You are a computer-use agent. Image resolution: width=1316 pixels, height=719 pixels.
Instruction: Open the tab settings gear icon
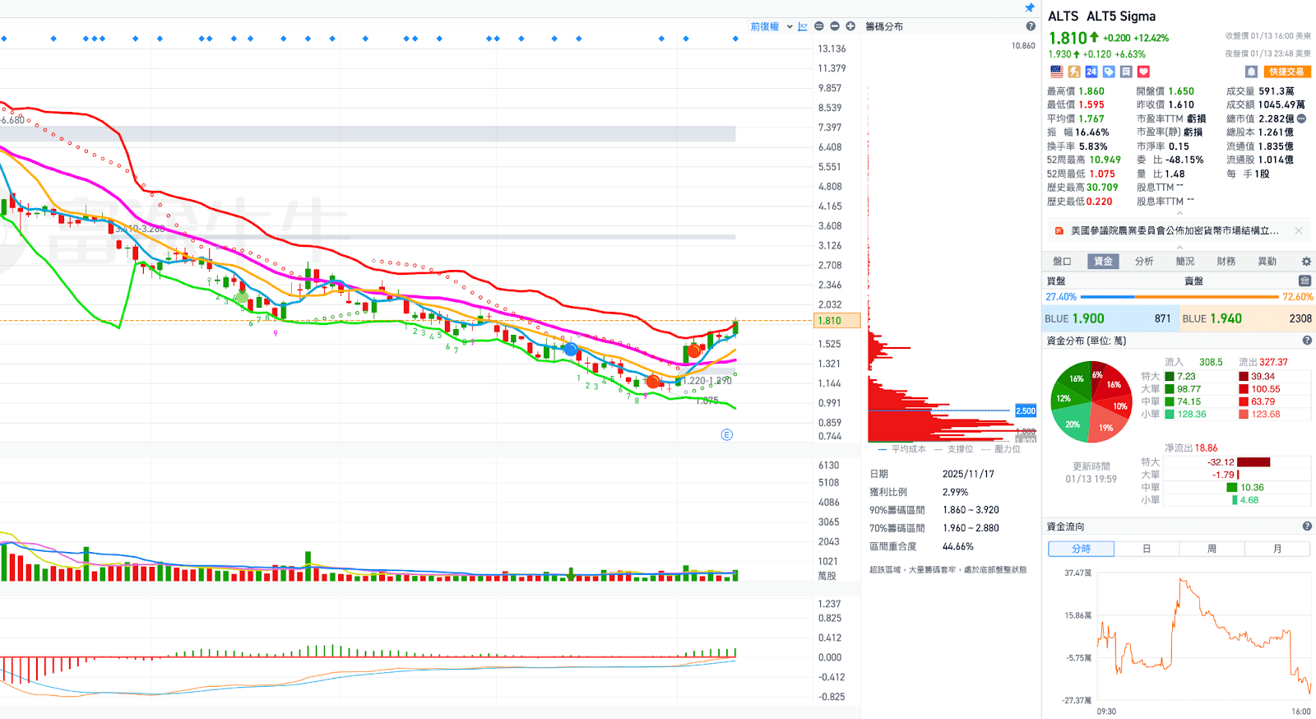coord(1306,262)
